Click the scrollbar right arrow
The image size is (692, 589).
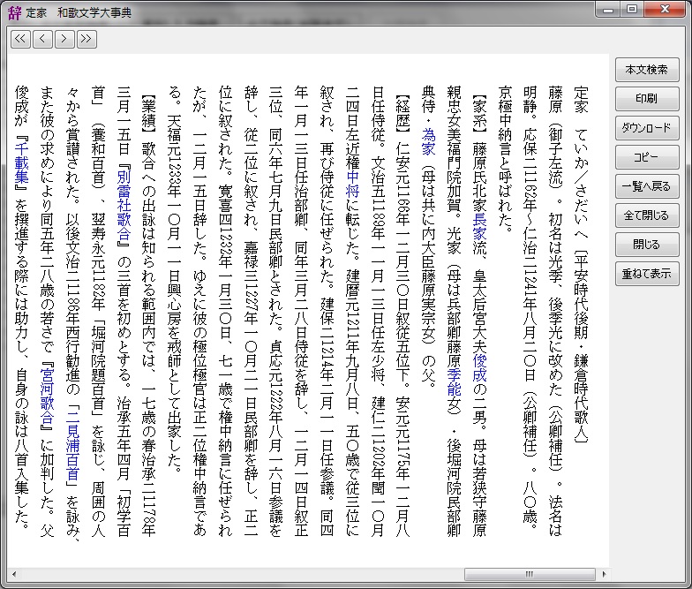(x=604, y=574)
